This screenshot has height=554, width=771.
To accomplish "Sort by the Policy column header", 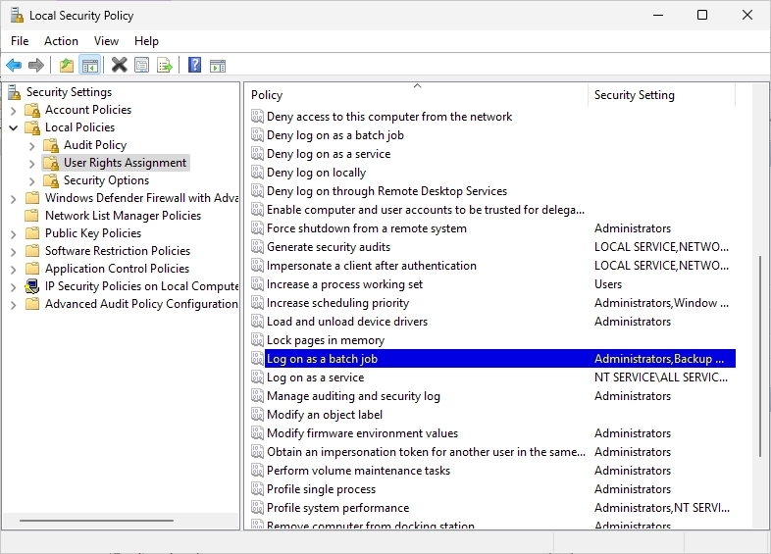I will [x=417, y=95].
